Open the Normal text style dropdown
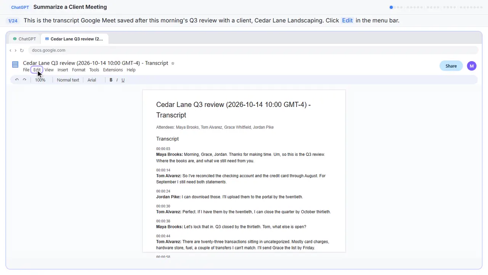 68,80
